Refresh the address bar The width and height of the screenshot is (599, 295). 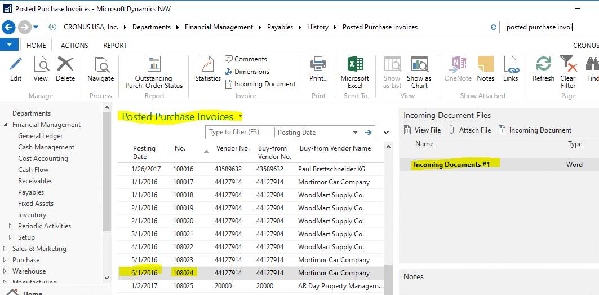[494, 27]
